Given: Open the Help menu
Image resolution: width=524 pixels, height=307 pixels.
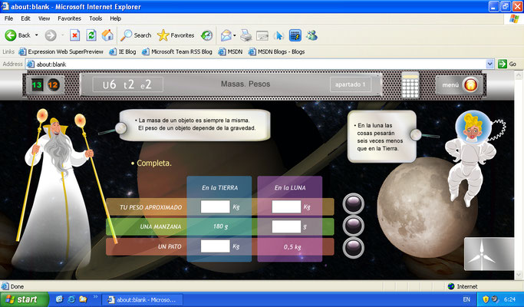Looking at the screenshot, I should point(115,18).
